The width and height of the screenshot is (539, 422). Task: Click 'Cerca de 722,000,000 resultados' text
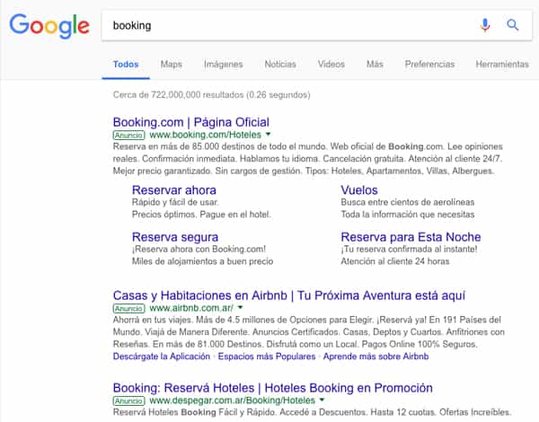point(179,95)
